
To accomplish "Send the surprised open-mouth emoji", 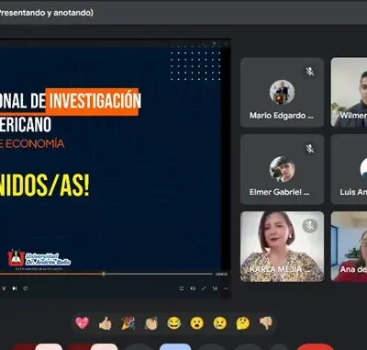I will pos(197,323).
